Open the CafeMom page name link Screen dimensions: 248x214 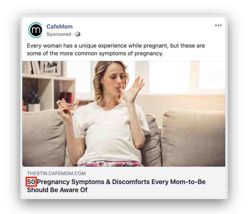[59, 26]
